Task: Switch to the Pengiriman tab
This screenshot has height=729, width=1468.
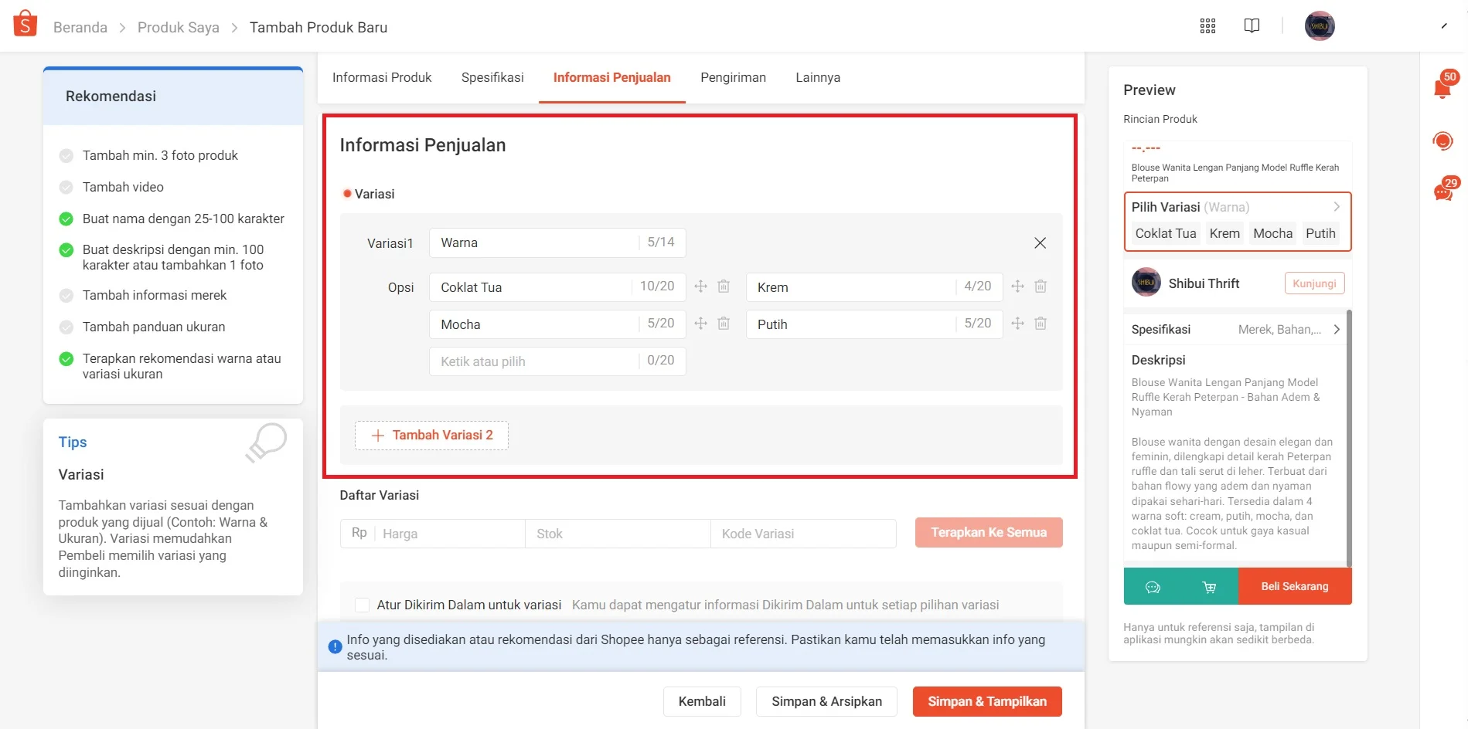Action: [733, 77]
